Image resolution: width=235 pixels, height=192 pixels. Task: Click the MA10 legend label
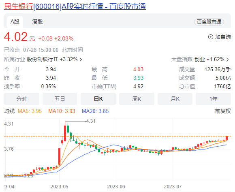(62, 111)
